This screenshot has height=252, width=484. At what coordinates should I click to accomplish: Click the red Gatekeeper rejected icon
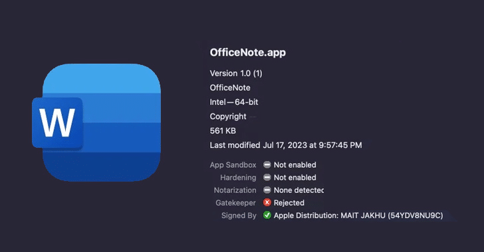[x=267, y=203]
